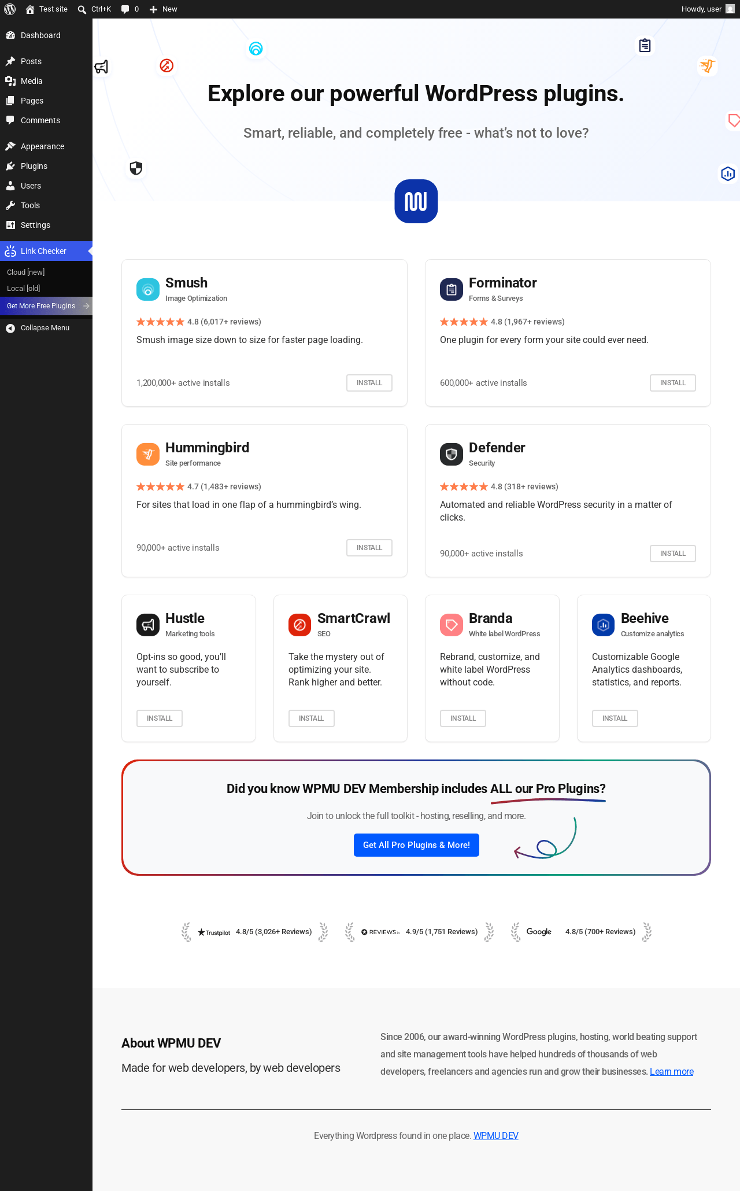
Task: Click the 'Explore our powerful WordPress plugins.' heading
Action: coord(416,94)
